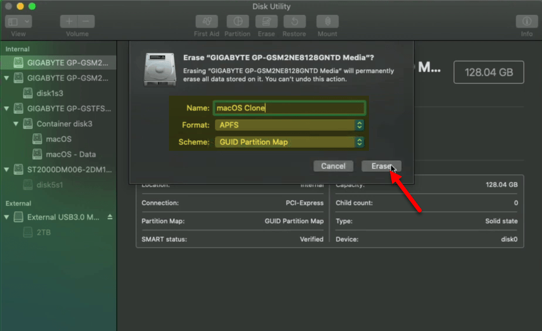Show disk Info from the toolbar
The image size is (542, 331).
pyautogui.click(x=526, y=22)
